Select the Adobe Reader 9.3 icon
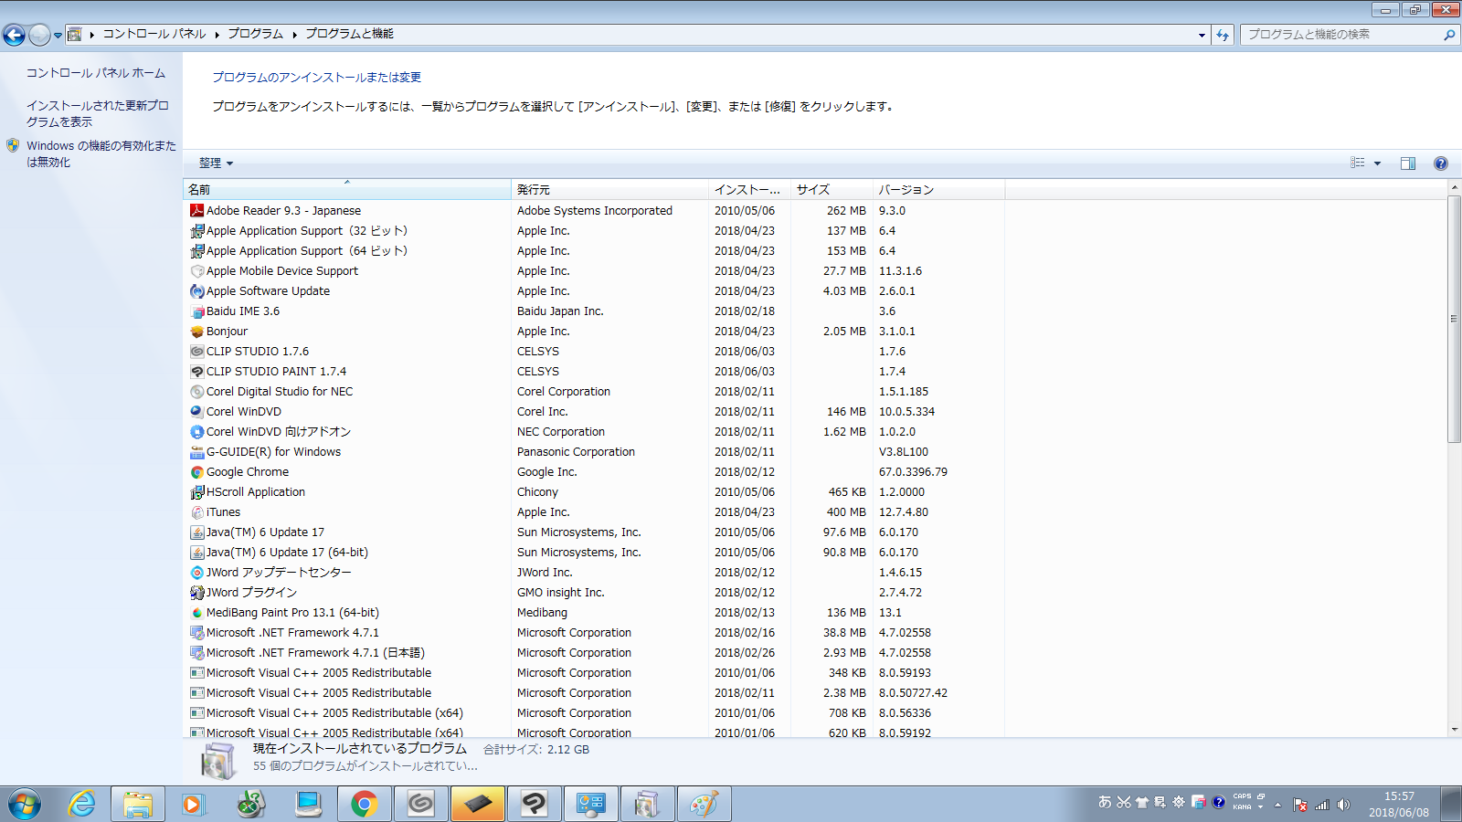This screenshot has width=1462, height=822. coord(196,211)
